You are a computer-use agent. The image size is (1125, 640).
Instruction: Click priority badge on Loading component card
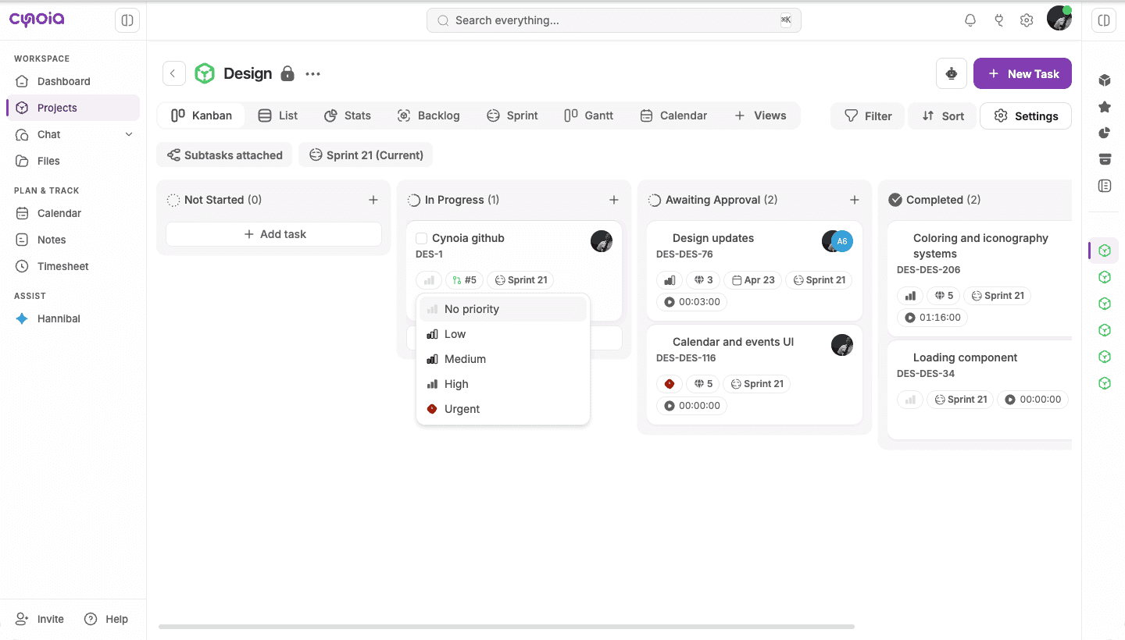point(910,400)
